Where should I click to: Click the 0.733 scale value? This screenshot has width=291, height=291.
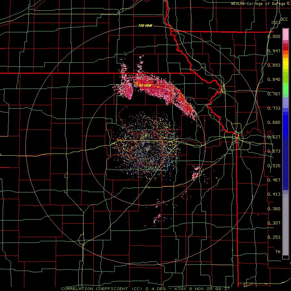[274, 108]
